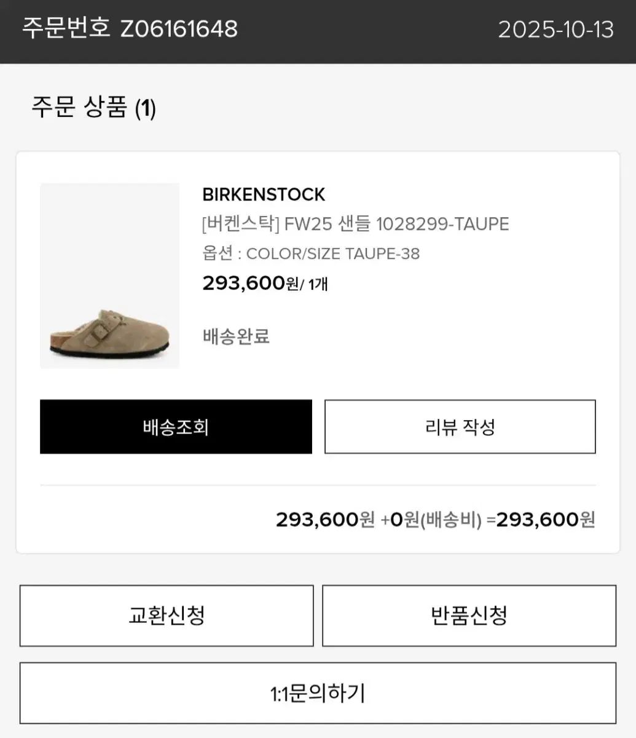Open the 리뷰 작성 review button
Viewport: 636px width, 738px height.
pos(460,427)
